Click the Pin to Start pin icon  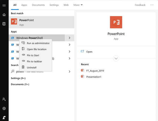pos(23,55)
